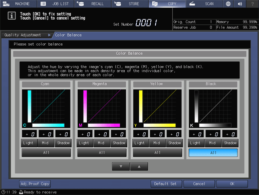This screenshot has height=195, width=259.
Task: Go to the STORE tab
Action: (130, 4)
